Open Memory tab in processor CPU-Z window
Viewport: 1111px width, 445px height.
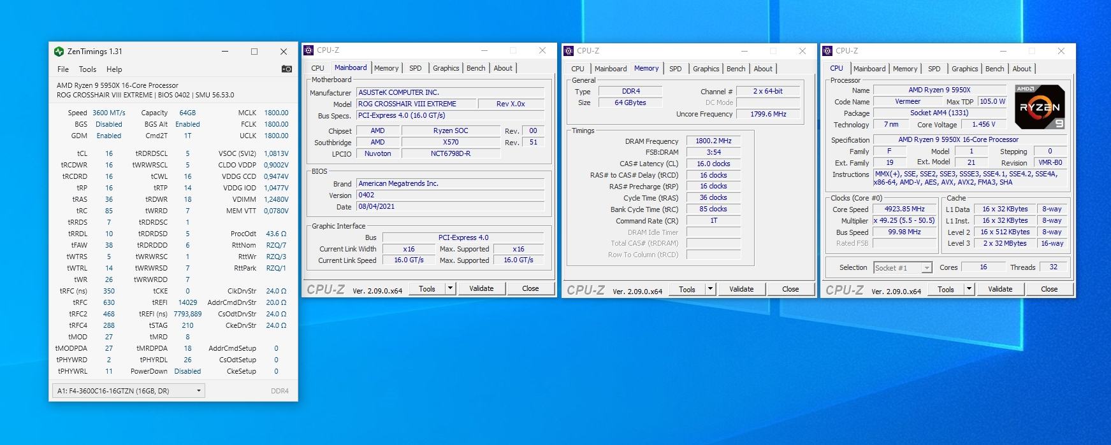coord(905,69)
